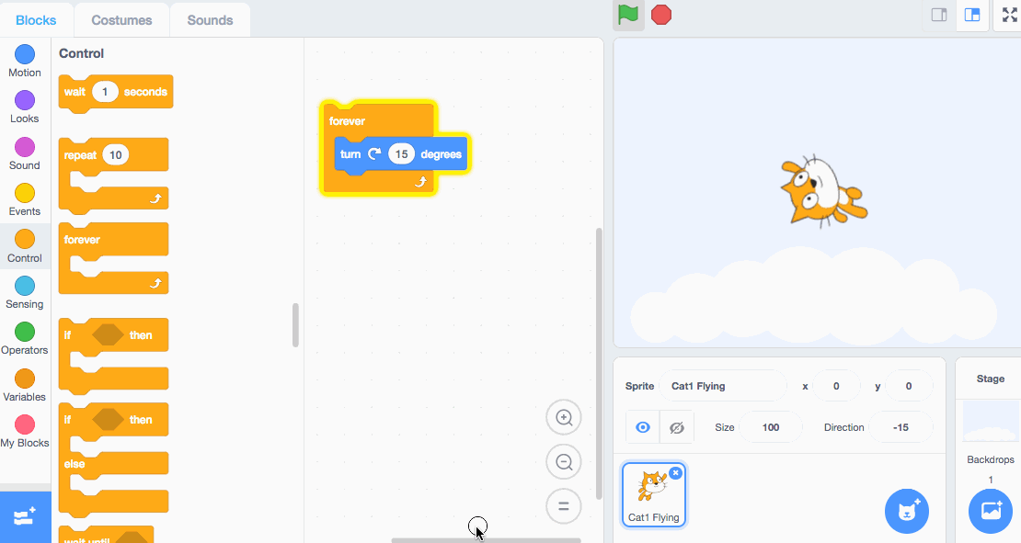Open the Sounds tab

point(210,20)
